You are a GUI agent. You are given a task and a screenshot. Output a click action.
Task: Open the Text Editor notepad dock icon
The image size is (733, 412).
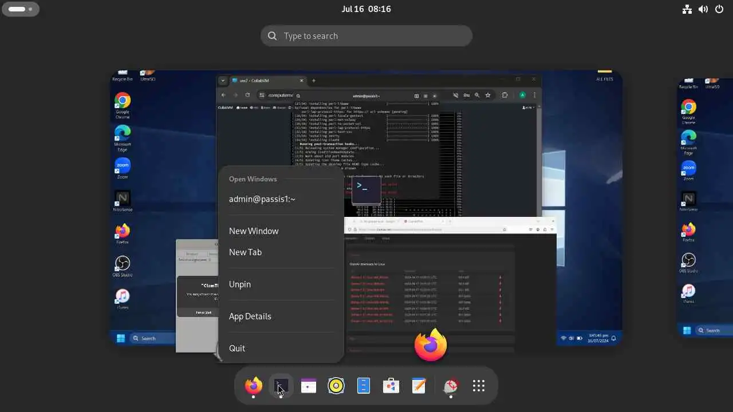point(419,386)
